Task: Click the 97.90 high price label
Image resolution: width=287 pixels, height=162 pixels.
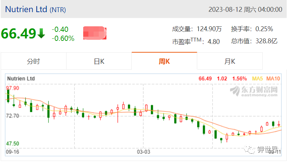Action: click(12, 88)
